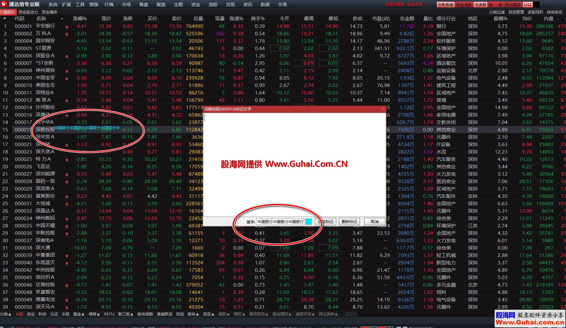Screen dimensions: 566x328
Task: Click the 热点解读 toolbar button
Action: [x=513, y=4]
